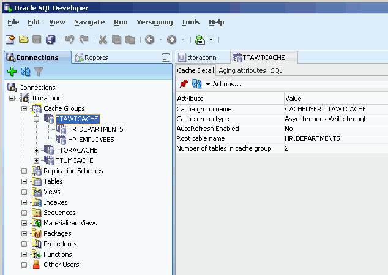This screenshot has height=275, width=388.
Task: Click the Save toolbar icon
Action: pyautogui.click(x=37, y=40)
